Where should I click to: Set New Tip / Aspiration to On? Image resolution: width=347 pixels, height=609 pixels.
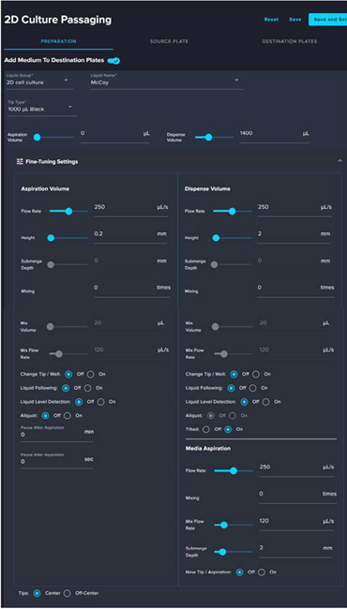(x=262, y=572)
